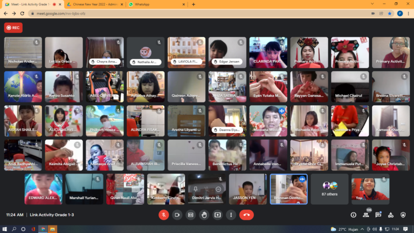This screenshot has height=233, width=414.
Task: Turn on captions
Action: click(x=190, y=215)
